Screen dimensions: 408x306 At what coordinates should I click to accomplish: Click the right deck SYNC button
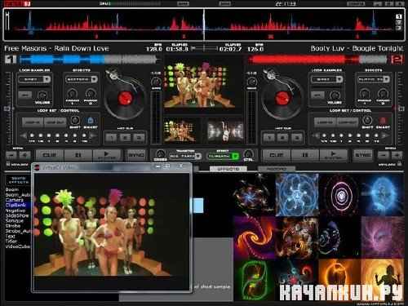coord(362,155)
